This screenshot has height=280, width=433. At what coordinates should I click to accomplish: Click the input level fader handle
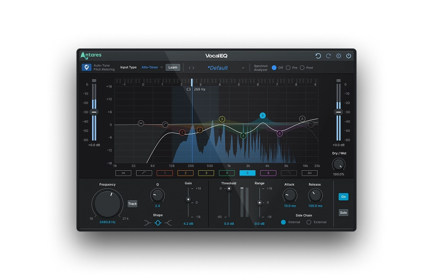pos(94,112)
